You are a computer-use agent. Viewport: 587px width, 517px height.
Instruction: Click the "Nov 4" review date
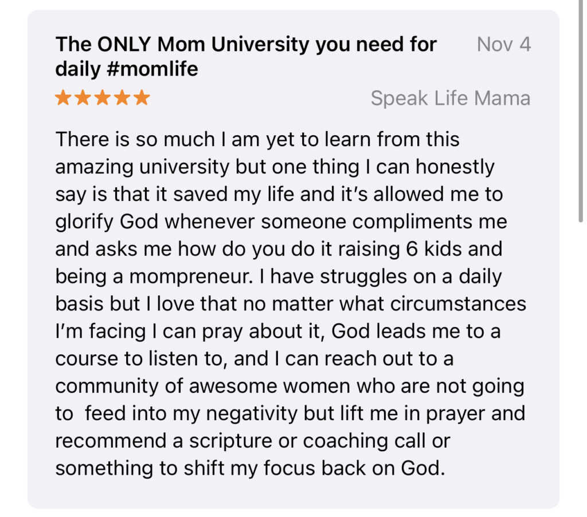(x=504, y=45)
